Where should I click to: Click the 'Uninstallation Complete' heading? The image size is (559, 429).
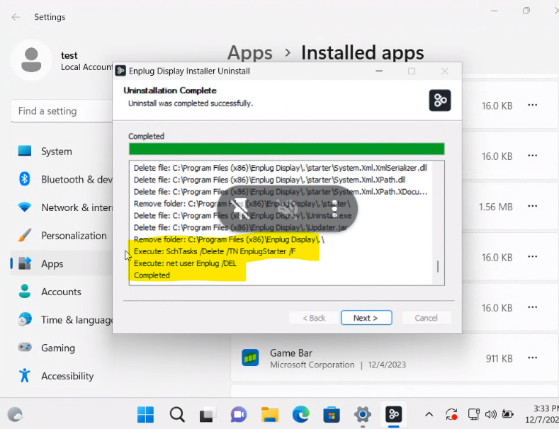tap(170, 91)
